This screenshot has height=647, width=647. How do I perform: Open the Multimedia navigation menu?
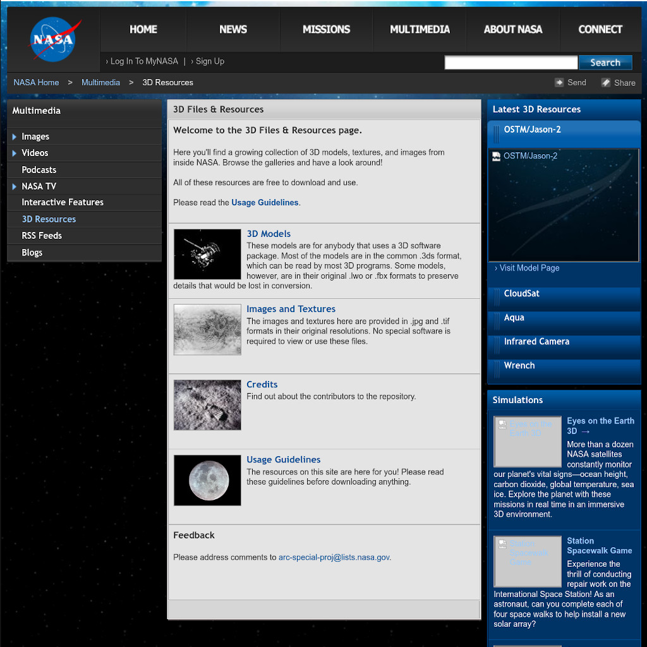click(420, 30)
